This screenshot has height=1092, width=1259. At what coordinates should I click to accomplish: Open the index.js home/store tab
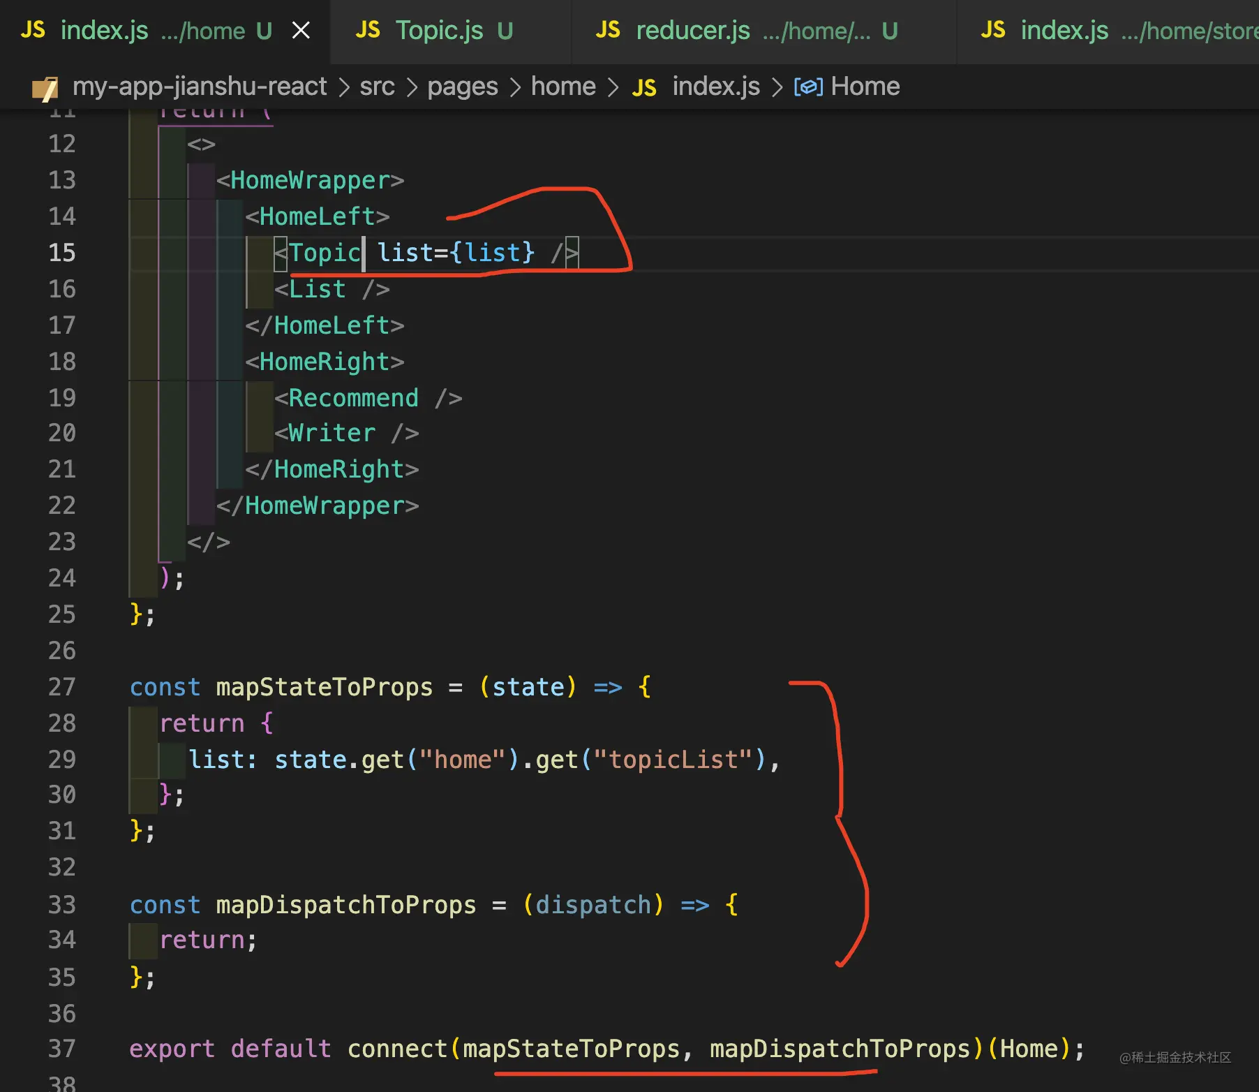tap(1108, 31)
